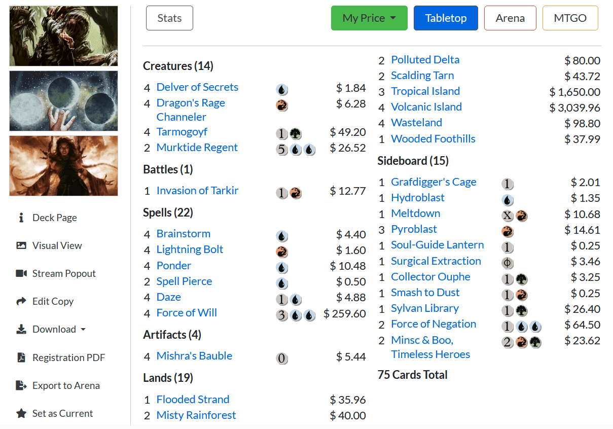Click the export file icon for Export to Arena
Image resolution: width=613 pixels, height=429 pixels.
(21, 385)
